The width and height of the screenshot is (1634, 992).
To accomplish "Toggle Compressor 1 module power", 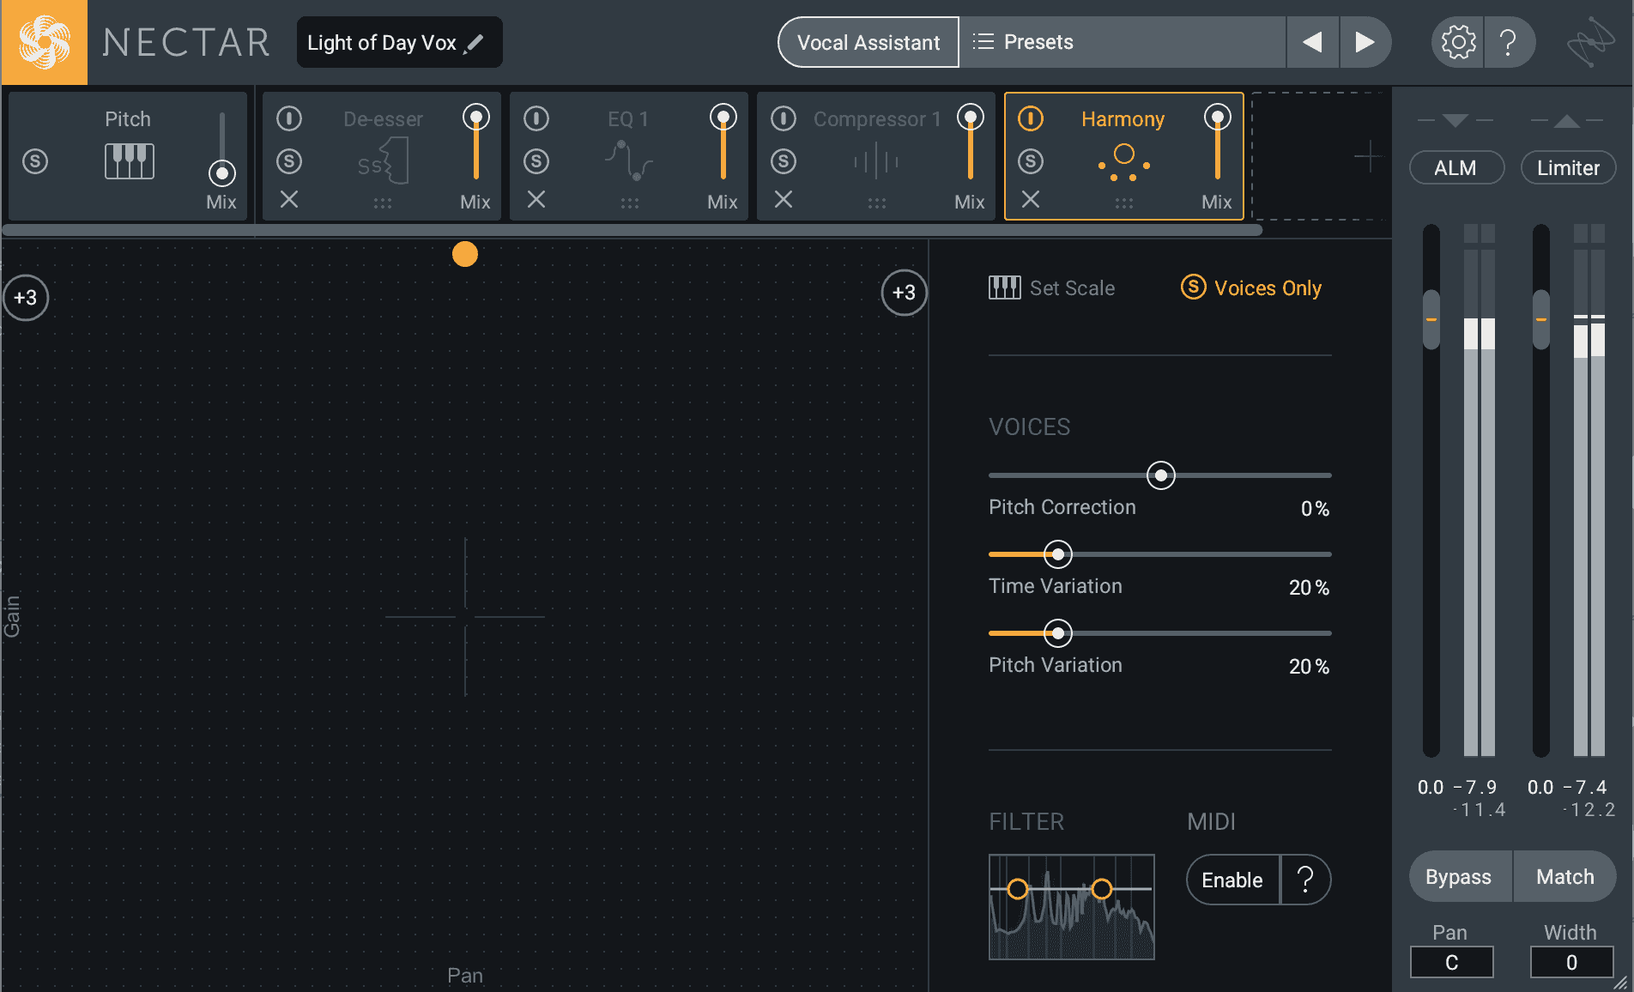I will click(784, 118).
